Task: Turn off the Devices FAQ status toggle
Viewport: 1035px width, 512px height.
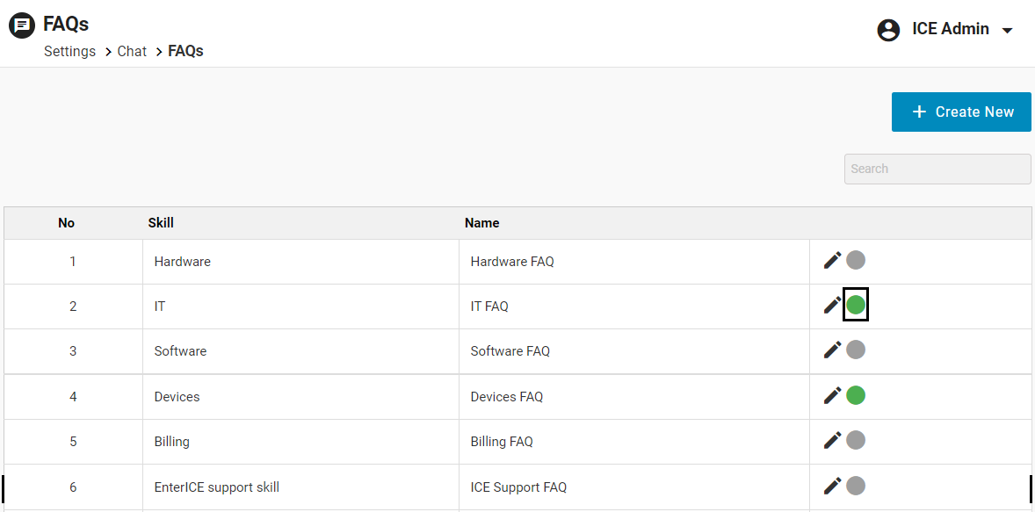Action: tap(856, 395)
